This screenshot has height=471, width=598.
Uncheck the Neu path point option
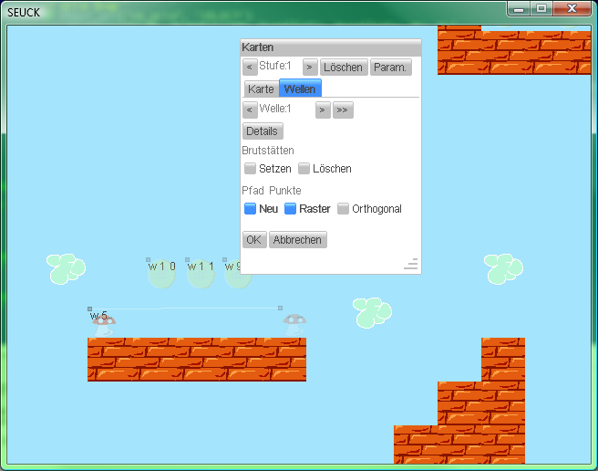click(x=250, y=209)
